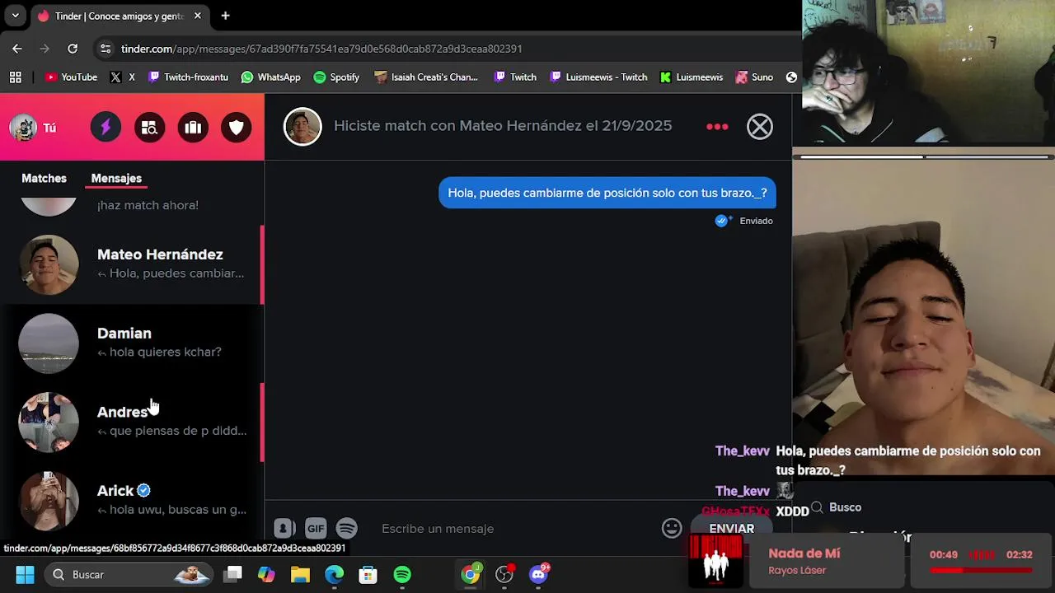Screen dimensions: 1055x593
Task: Focus the Chrome address bar URL
Action: click(x=321, y=49)
